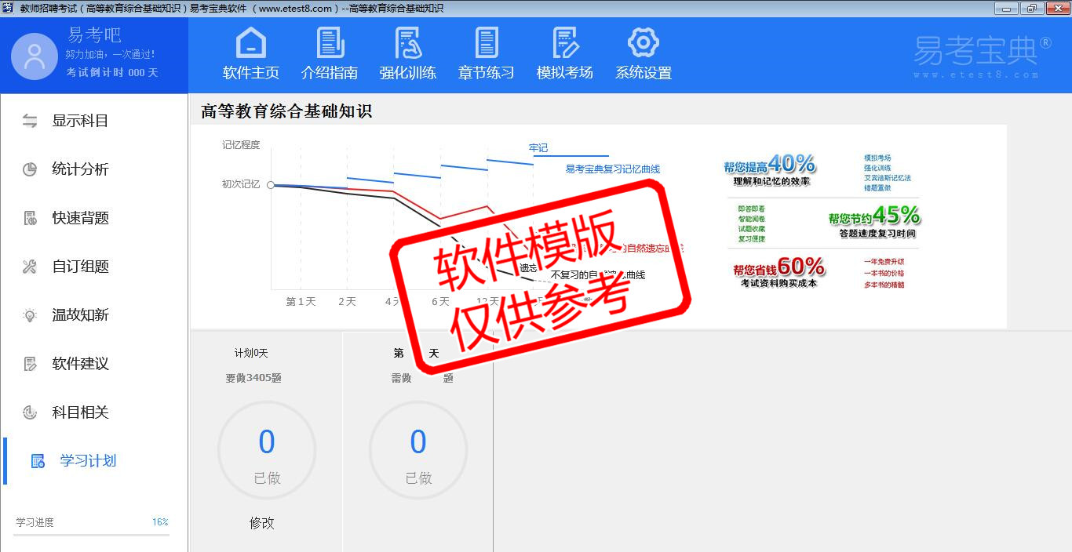The height and width of the screenshot is (552, 1072).
Task: Click the 介绍指南 toolbar label
Action: coord(330,73)
